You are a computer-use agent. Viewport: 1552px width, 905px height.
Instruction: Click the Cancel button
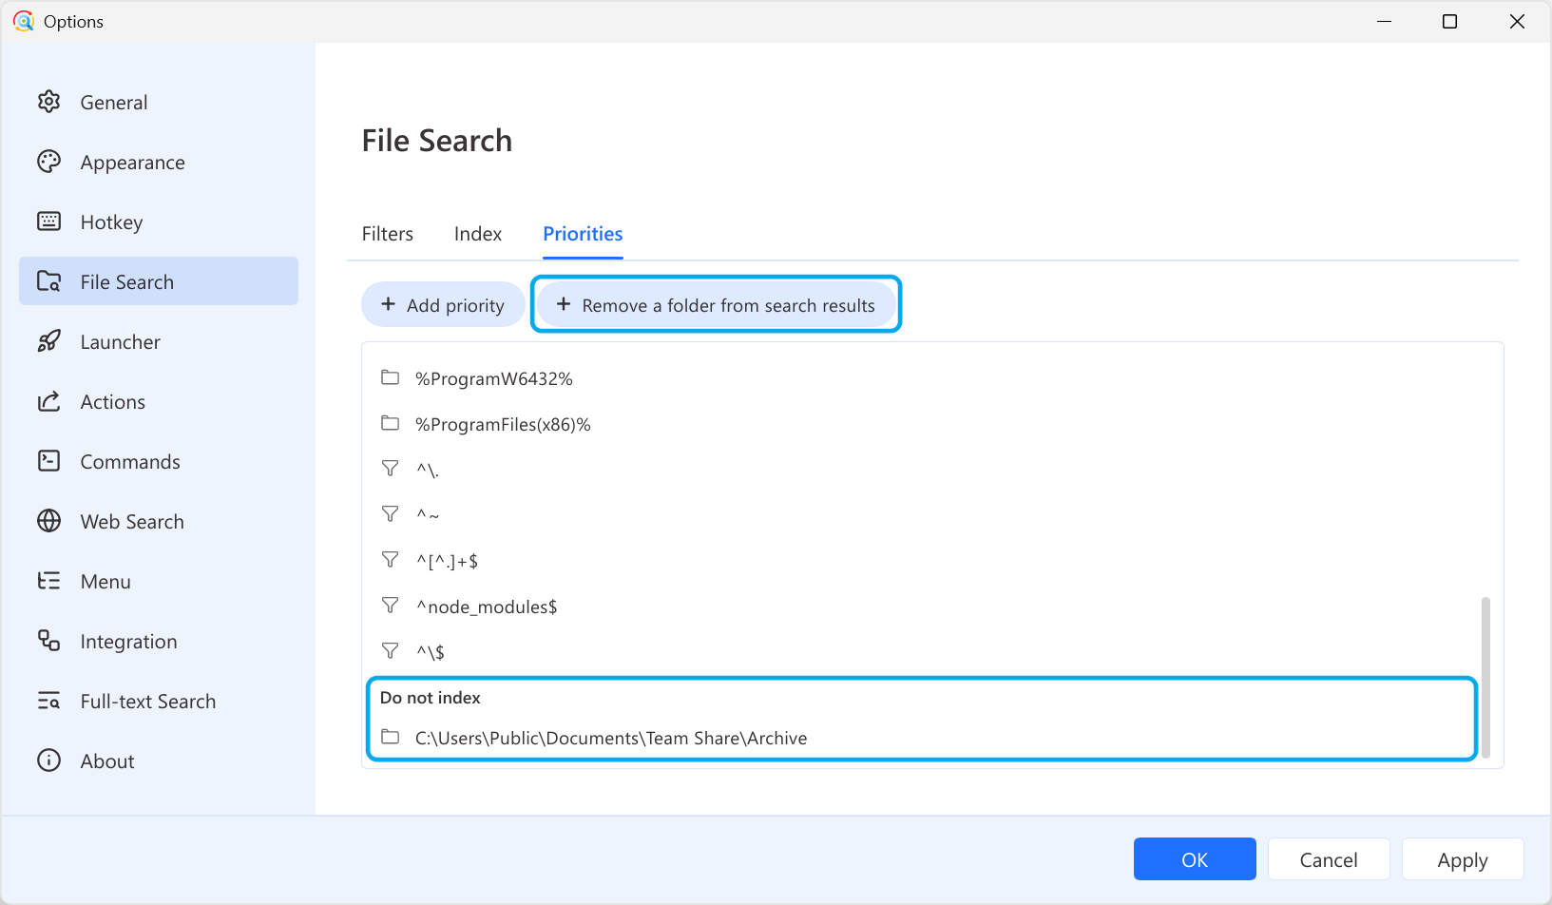click(1329, 859)
